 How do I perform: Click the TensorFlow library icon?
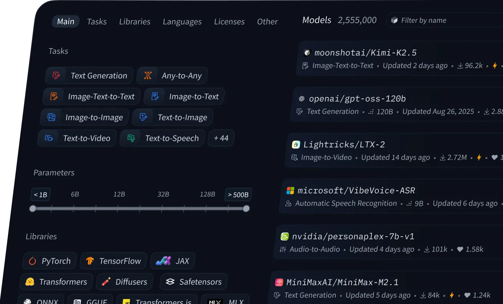[90, 261]
